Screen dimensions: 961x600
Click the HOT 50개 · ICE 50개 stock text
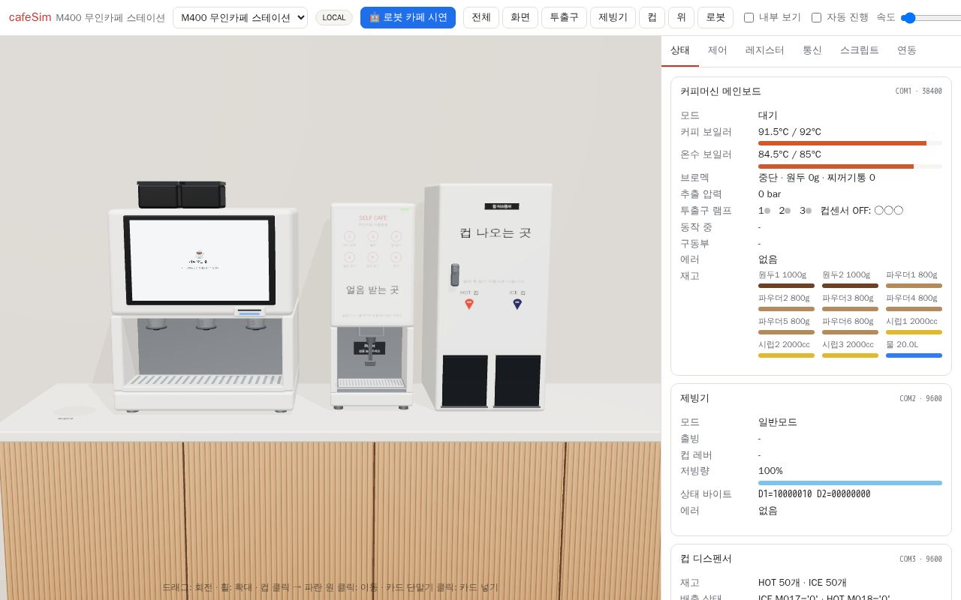point(803,583)
